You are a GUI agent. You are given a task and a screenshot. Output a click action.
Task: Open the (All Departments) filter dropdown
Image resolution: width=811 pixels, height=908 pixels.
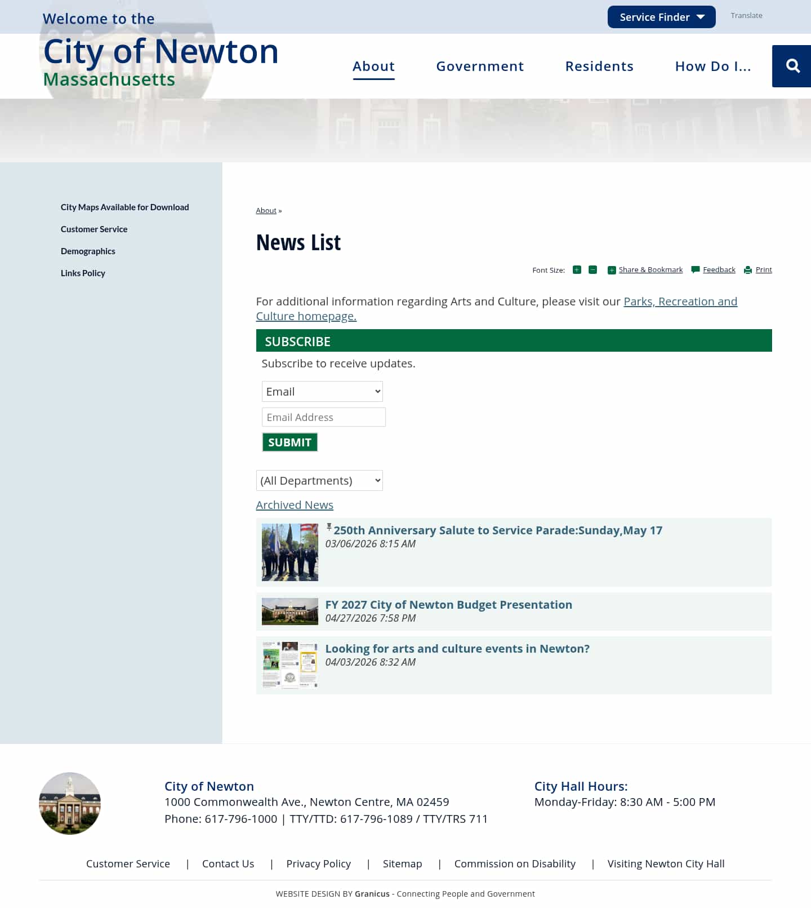click(x=319, y=481)
